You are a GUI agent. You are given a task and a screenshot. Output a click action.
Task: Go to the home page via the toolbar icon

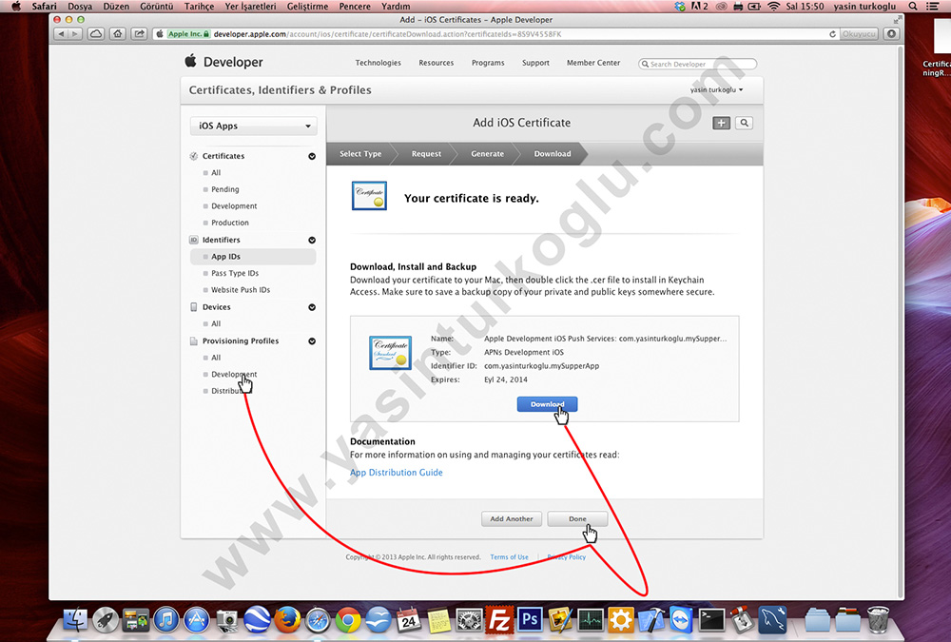pyautogui.click(x=118, y=34)
